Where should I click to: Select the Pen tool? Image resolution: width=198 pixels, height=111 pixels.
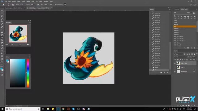pyautogui.click(x=2, y=48)
